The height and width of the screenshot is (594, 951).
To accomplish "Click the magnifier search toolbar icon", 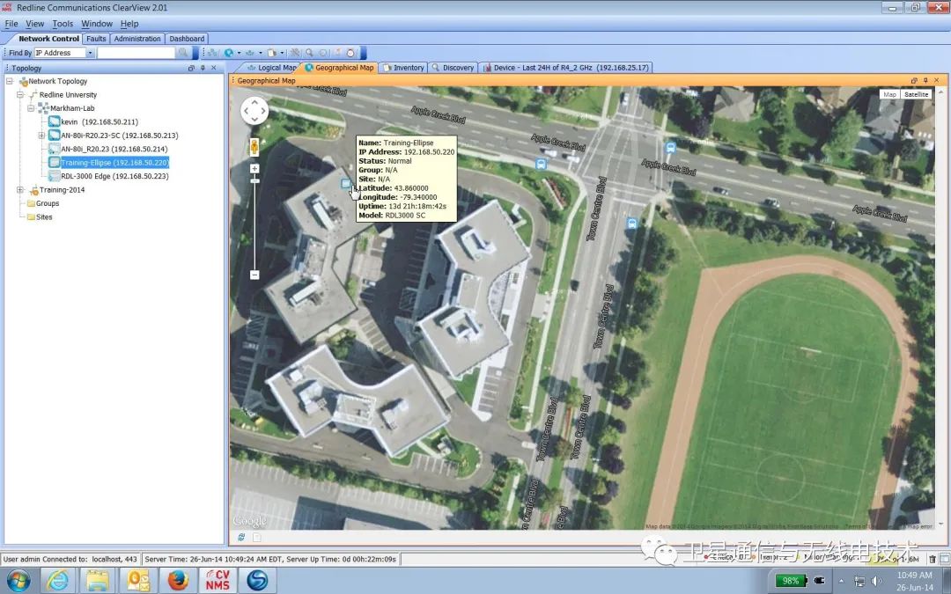I will pos(309,53).
